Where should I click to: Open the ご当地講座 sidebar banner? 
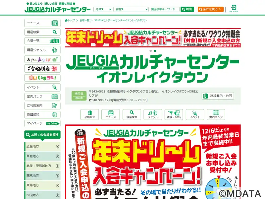tap(42, 69)
